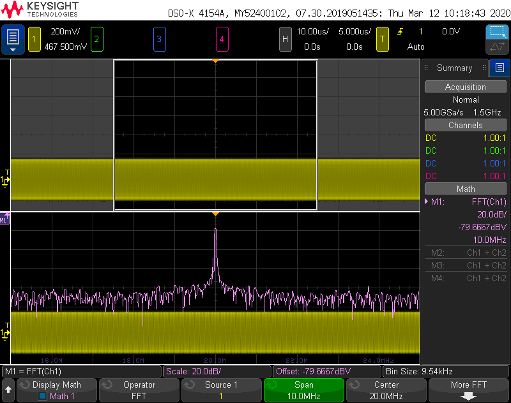Viewport: 511px width, 403px height.
Task: Select channel 1 button
Action: point(34,40)
